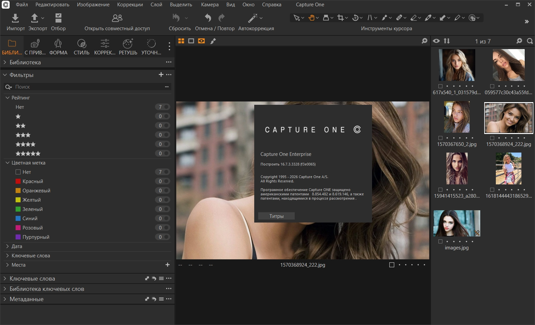This screenshot has width=535, height=325.
Task: Click the Import icon in toolbar
Action: point(15,18)
